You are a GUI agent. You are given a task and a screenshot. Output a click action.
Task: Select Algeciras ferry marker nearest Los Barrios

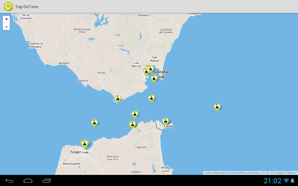click(146, 71)
